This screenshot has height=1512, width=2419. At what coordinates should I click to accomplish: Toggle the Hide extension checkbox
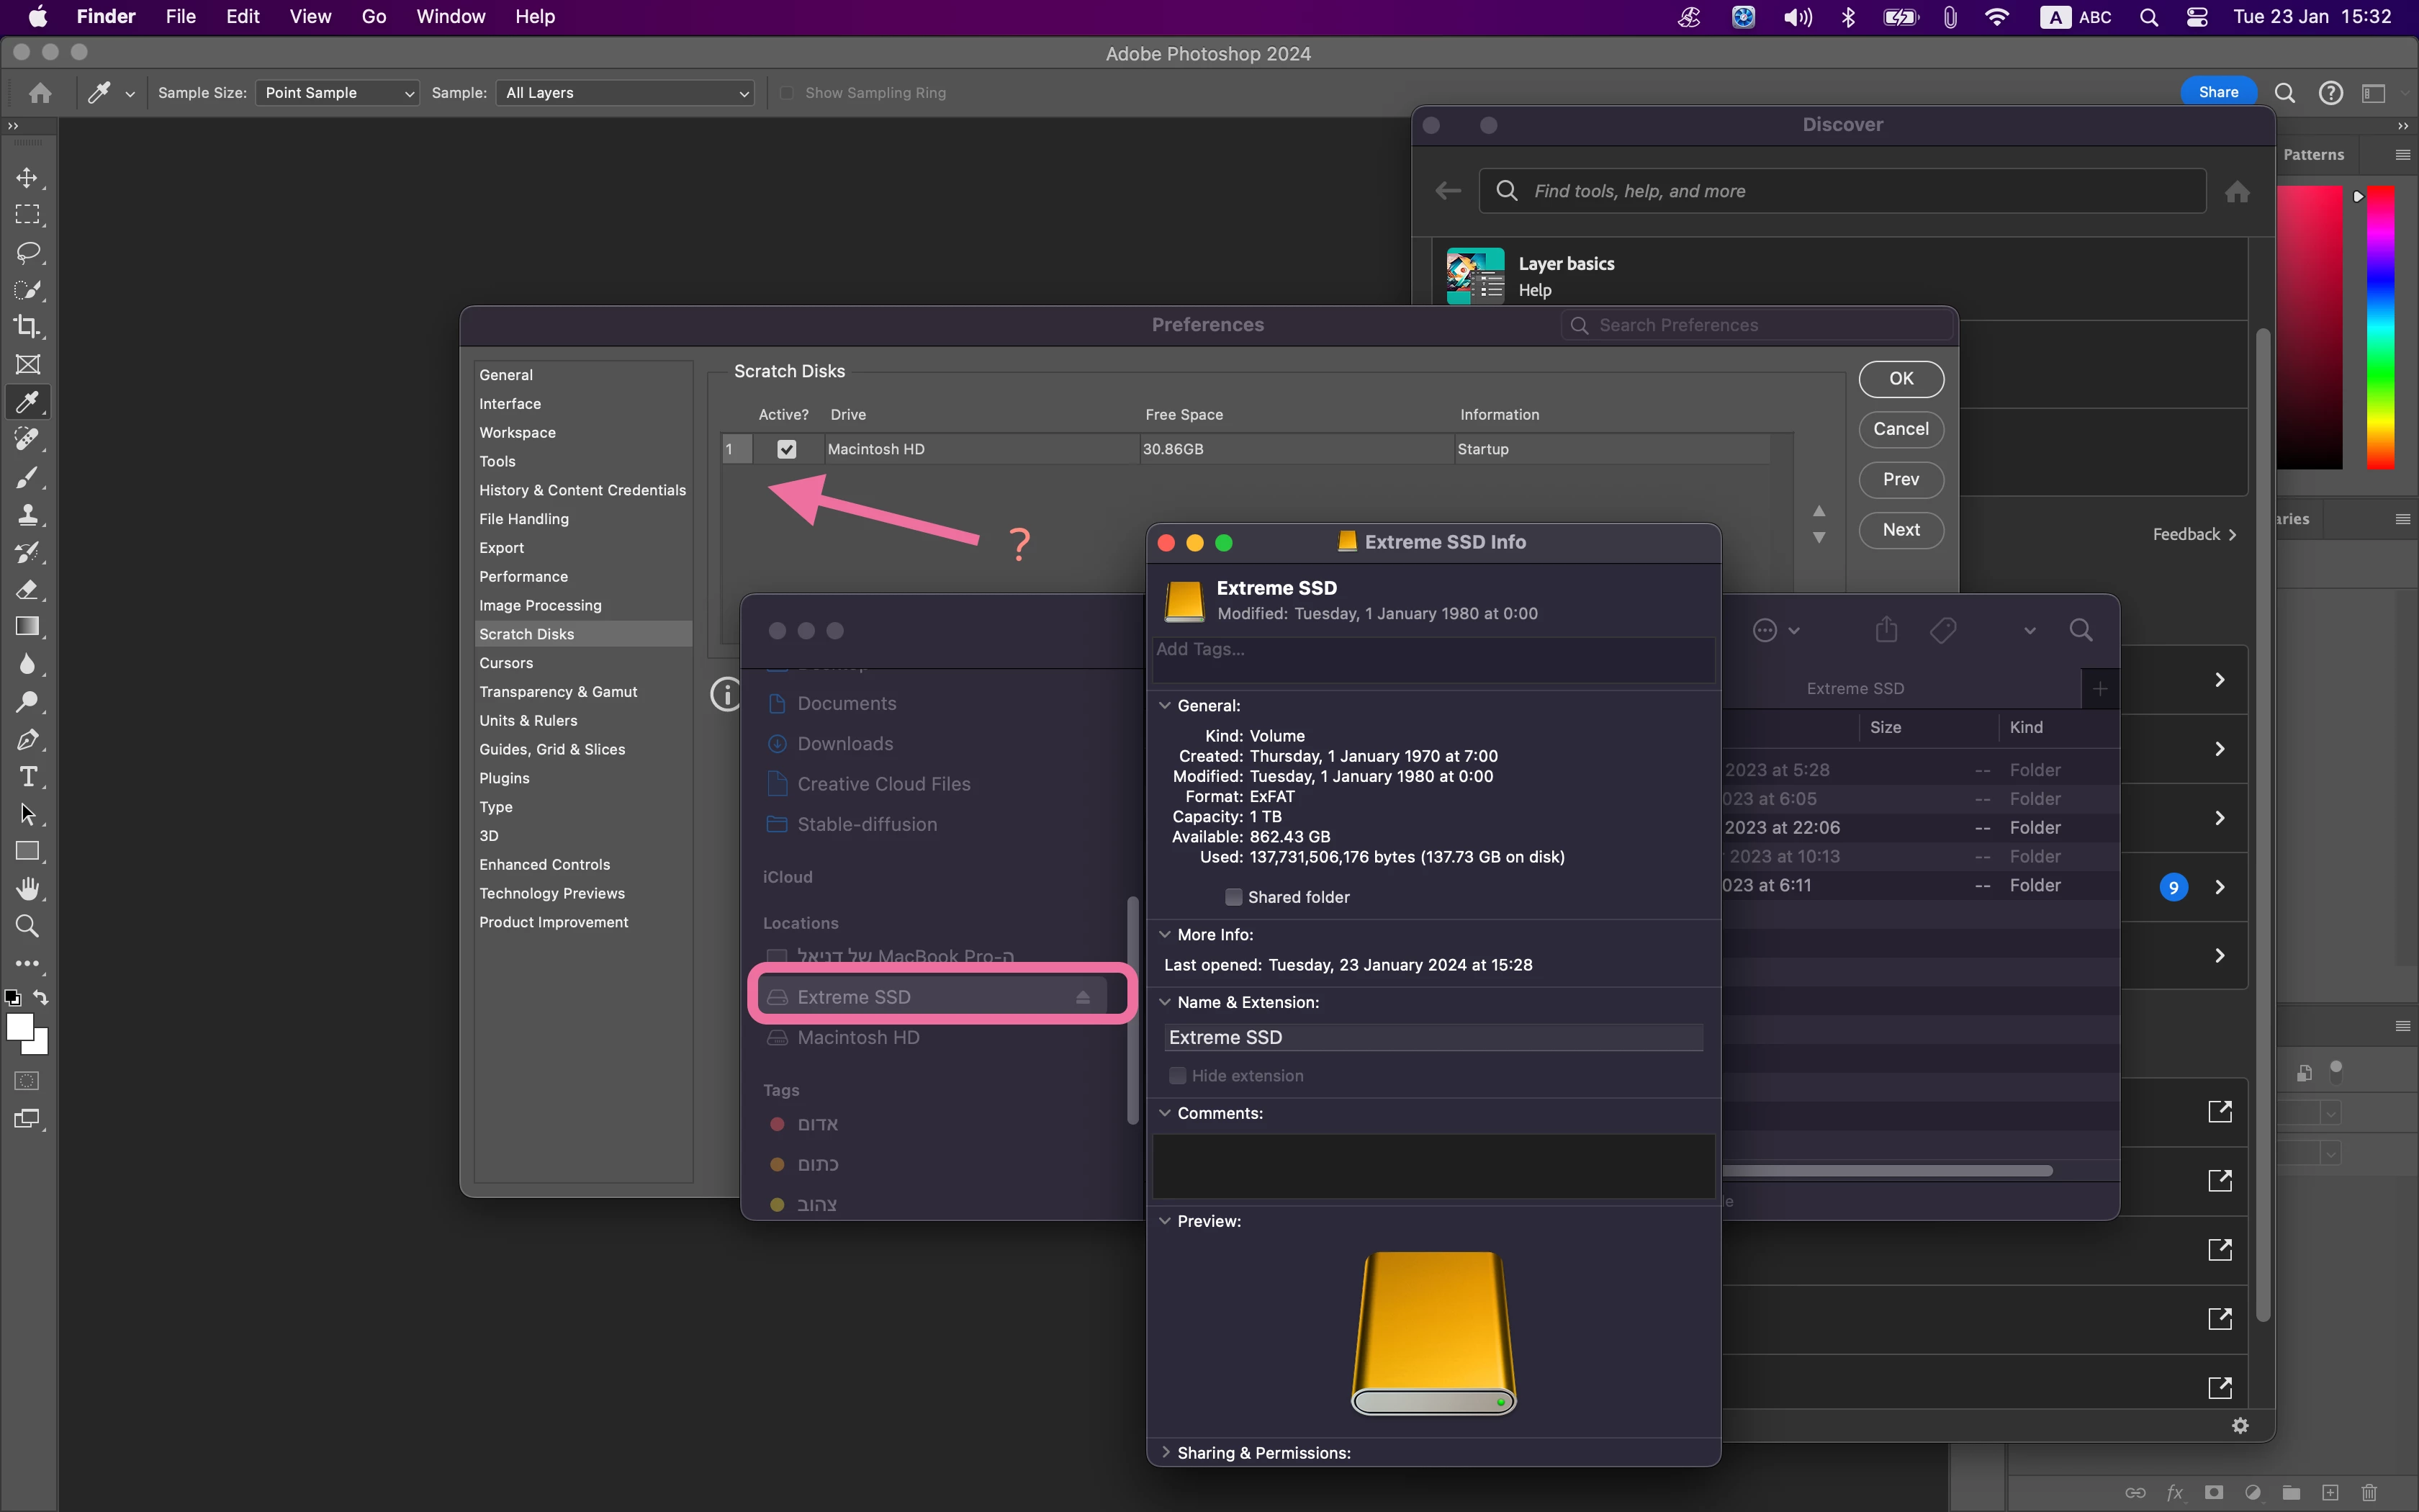(1178, 1076)
